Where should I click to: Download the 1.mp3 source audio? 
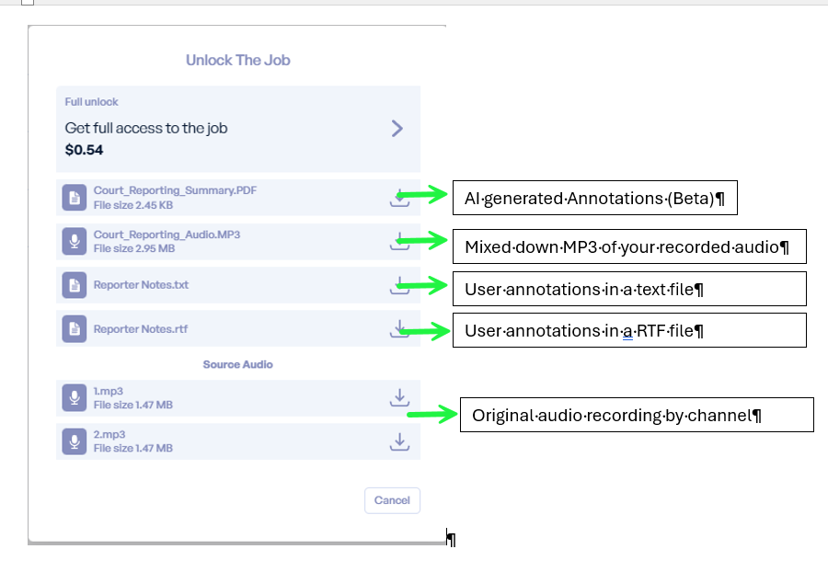point(399,397)
